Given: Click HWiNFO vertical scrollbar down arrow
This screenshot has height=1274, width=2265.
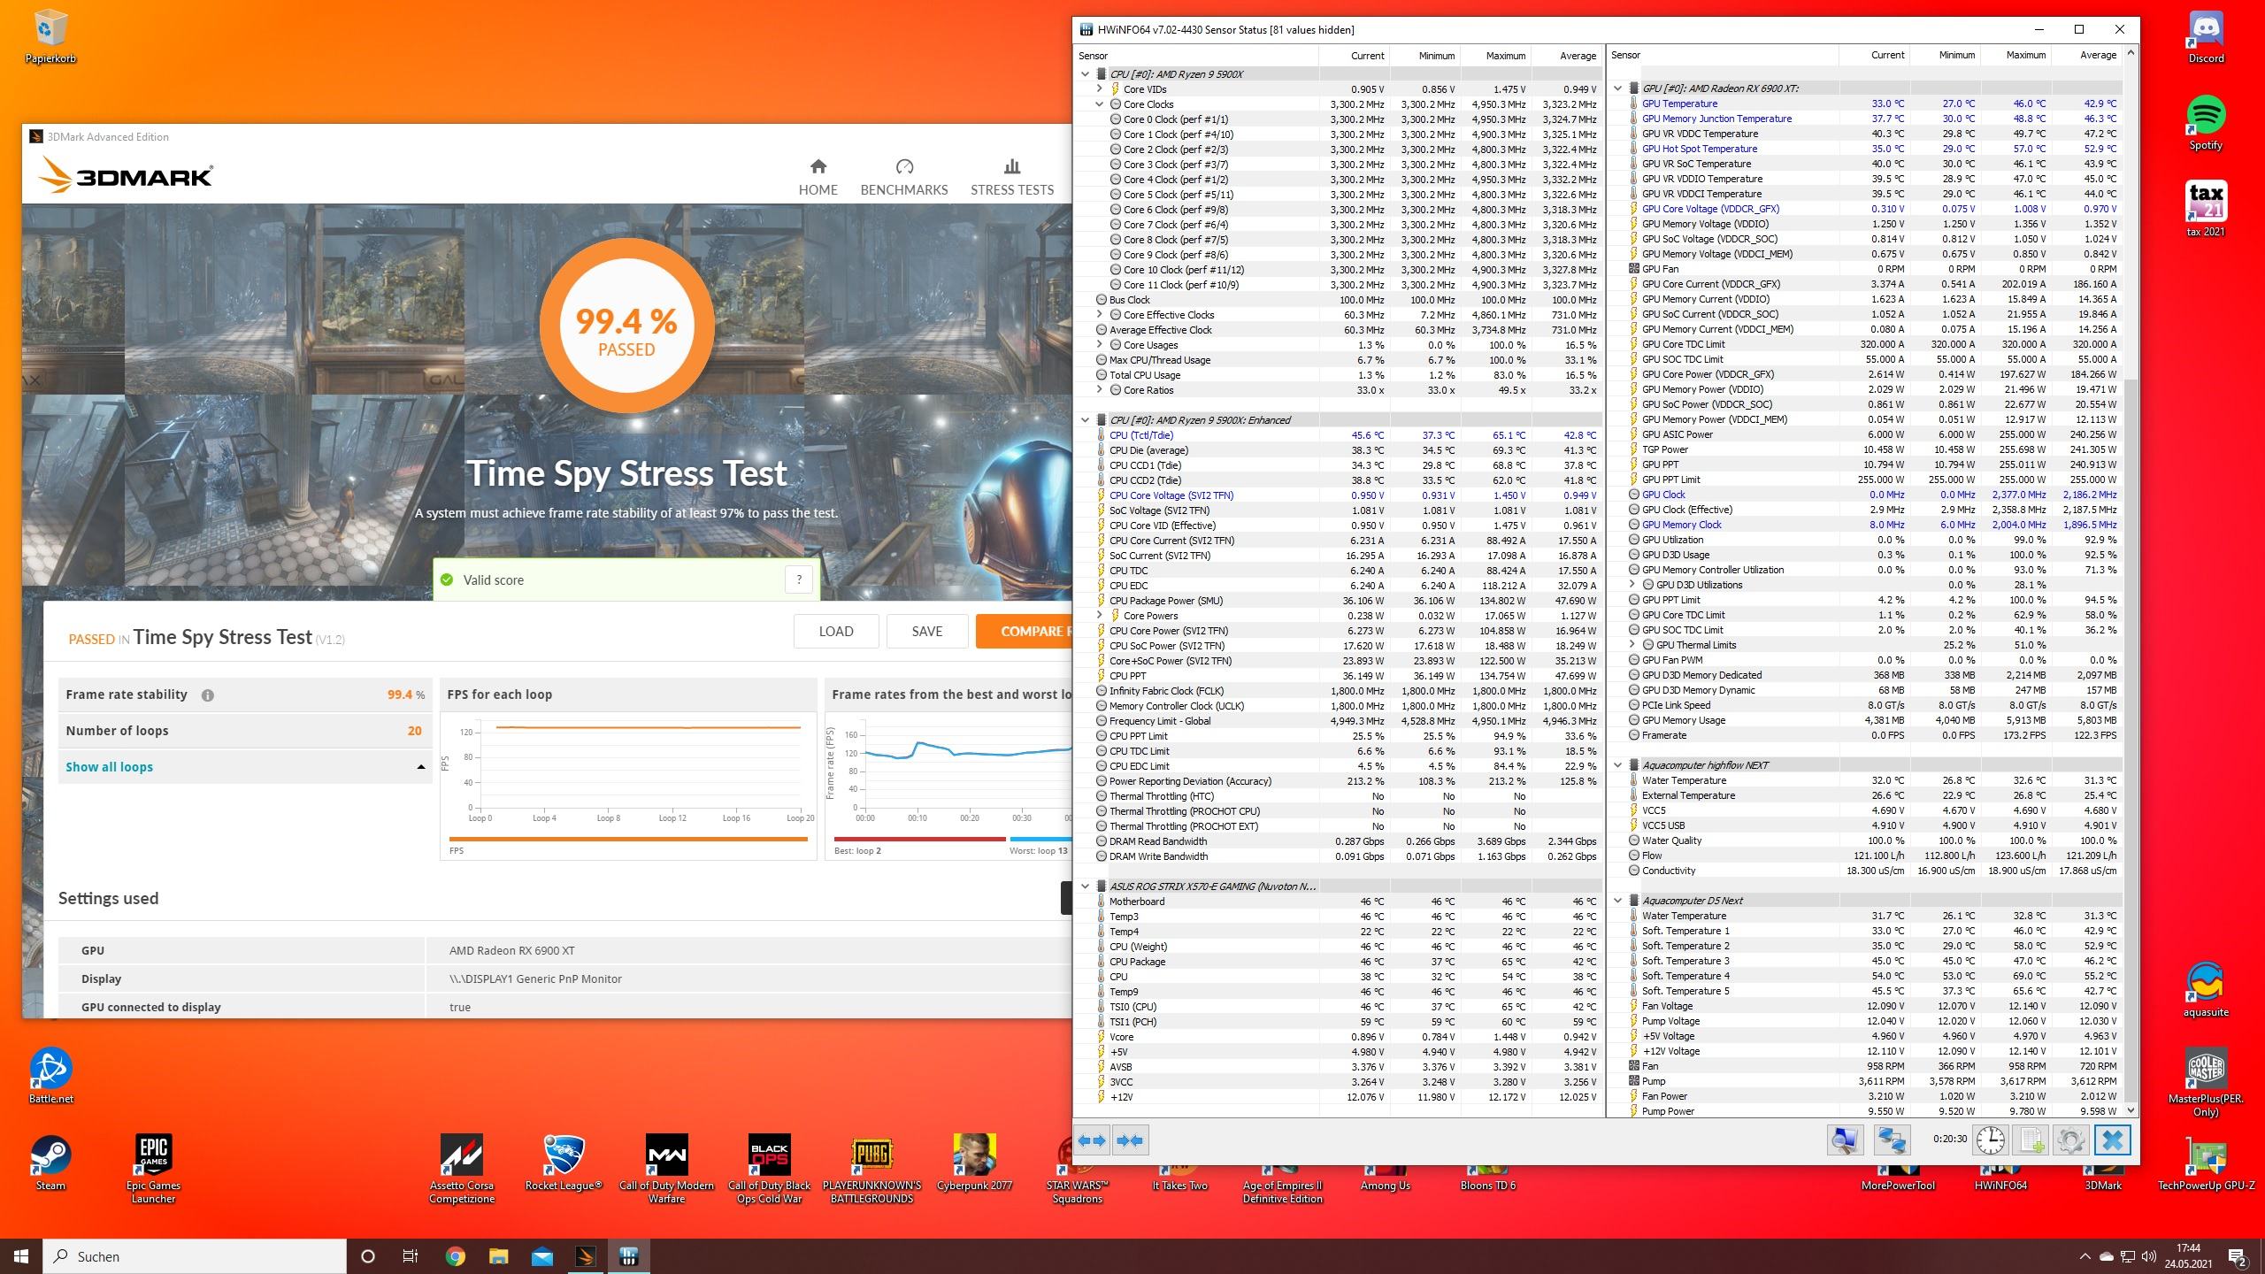Looking at the screenshot, I should pyautogui.click(x=2131, y=1109).
